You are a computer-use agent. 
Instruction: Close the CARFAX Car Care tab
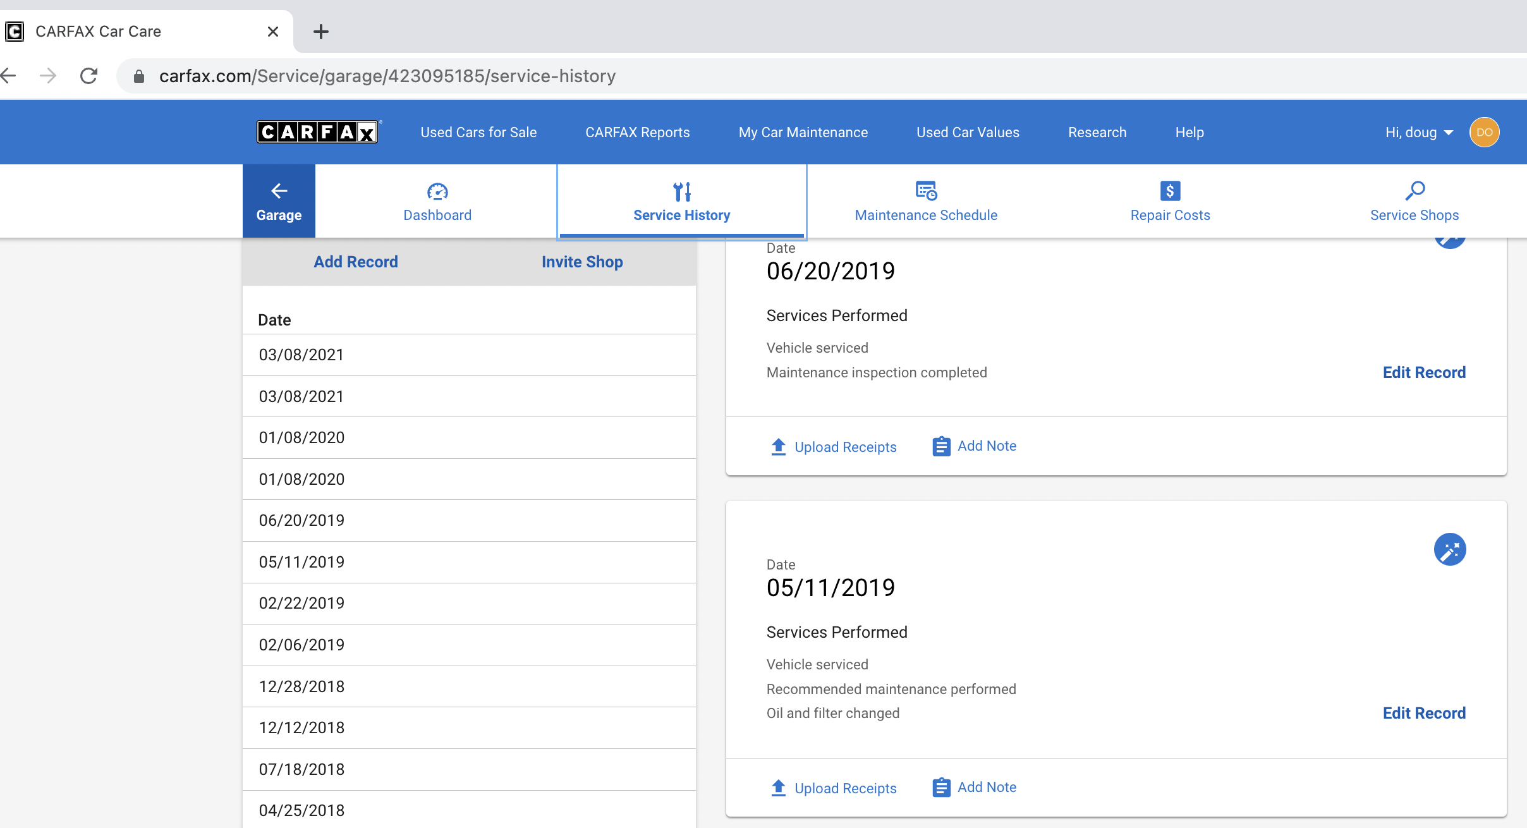coord(273,32)
